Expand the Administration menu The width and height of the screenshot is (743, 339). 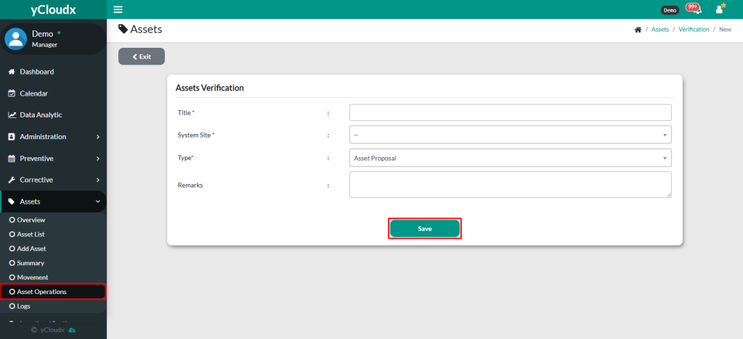coord(53,136)
